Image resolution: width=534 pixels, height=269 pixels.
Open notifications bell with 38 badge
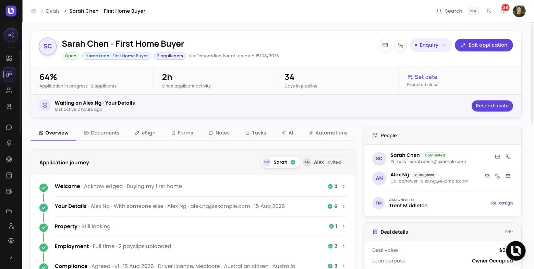[x=502, y=11]
